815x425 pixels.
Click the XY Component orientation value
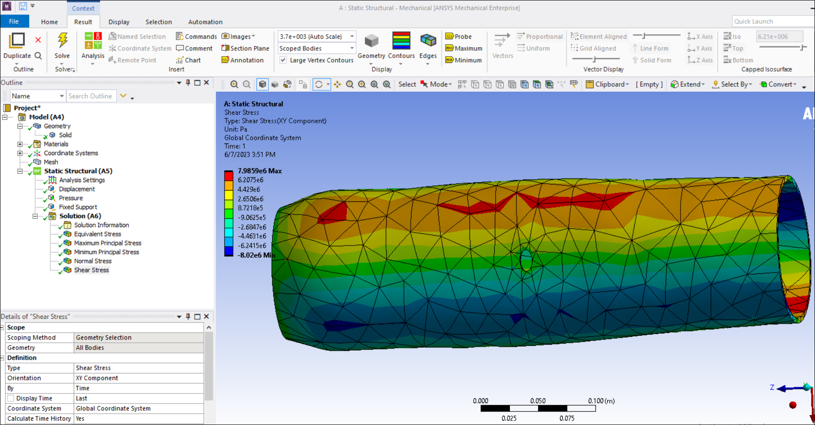coord(139,378)
